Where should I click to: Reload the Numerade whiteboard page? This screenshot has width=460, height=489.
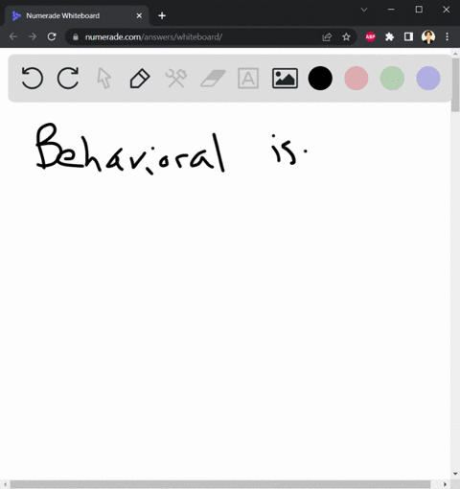tap(52, 36)
